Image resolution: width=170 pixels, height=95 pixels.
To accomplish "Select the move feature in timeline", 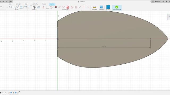I will [14, 93].
